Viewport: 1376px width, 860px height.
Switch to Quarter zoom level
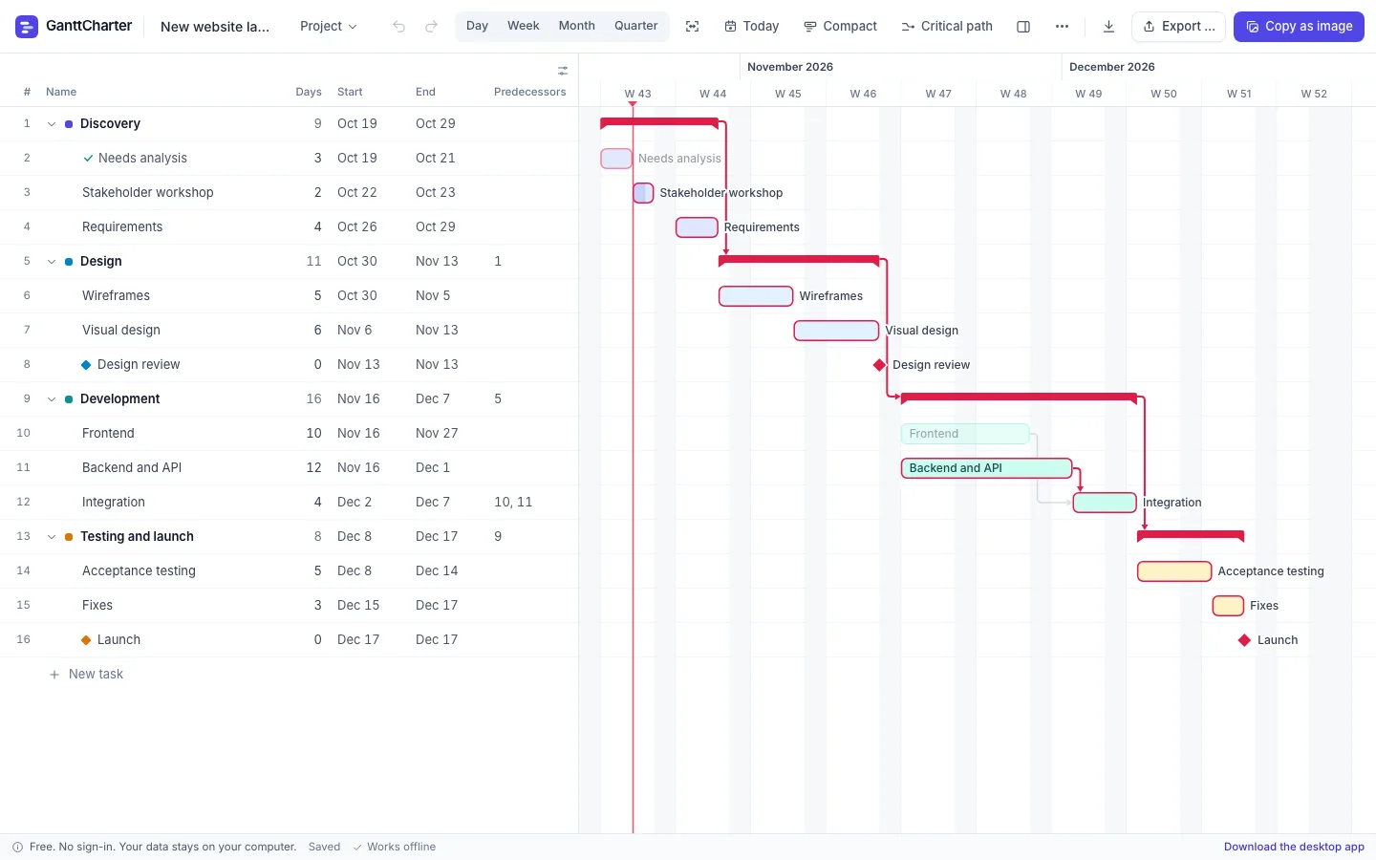click(635, 26)
